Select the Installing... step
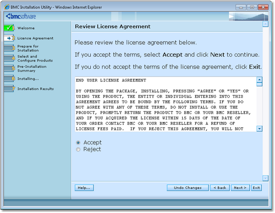 tap(28, 79)
